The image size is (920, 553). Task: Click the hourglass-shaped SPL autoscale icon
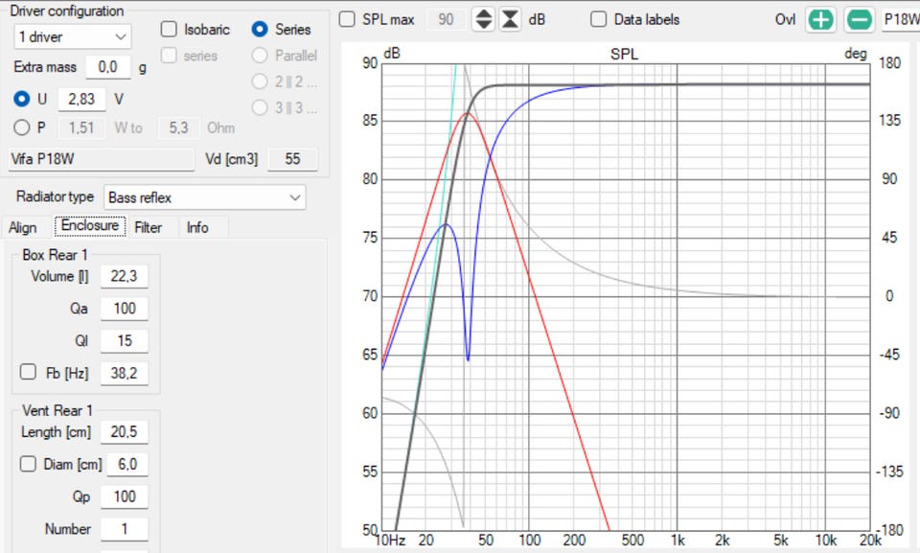coord(511,19)
